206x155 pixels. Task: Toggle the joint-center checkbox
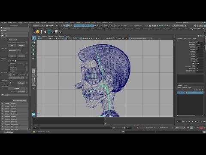9,67
